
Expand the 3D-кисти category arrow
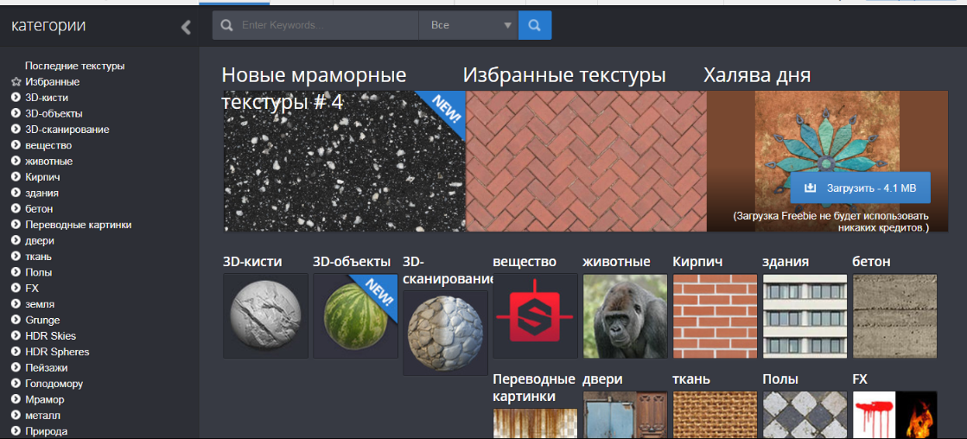16,98
